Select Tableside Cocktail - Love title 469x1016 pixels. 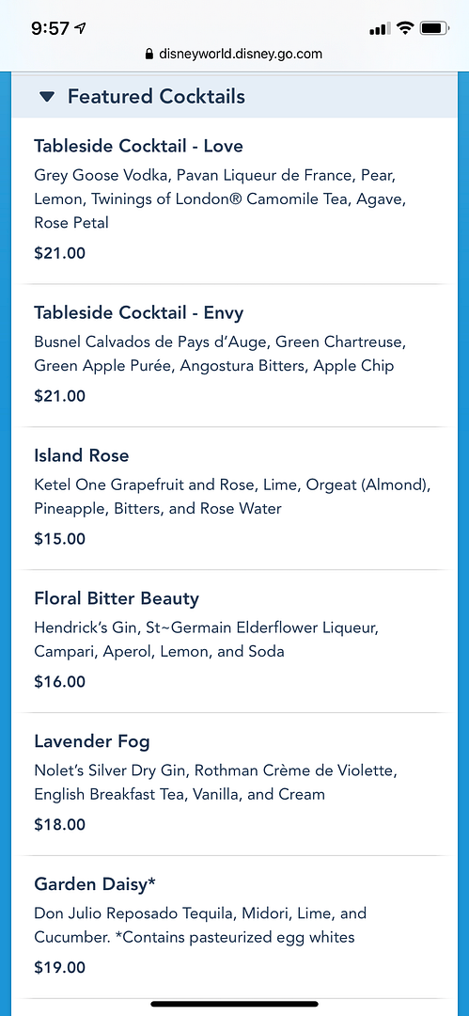138,146
